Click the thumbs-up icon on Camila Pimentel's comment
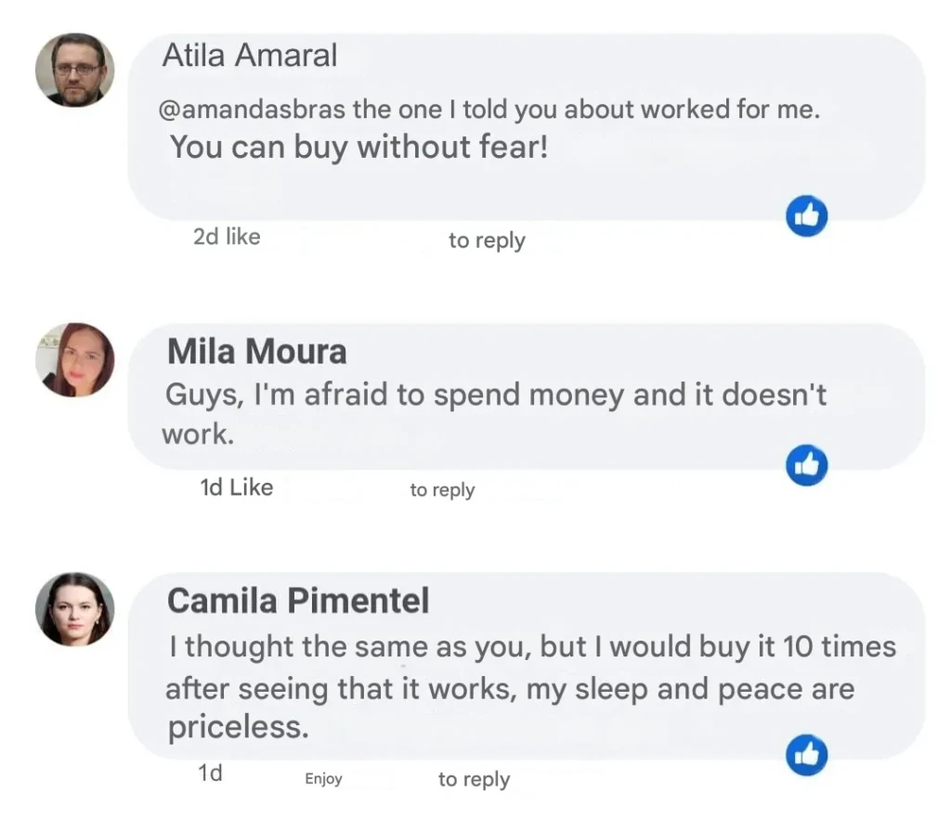Screen dimensions: 951x831 pyautogui.click(x=806, y=755)
